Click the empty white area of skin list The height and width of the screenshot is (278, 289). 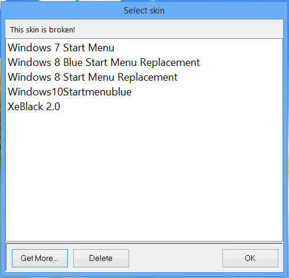[x=144, y=177]
